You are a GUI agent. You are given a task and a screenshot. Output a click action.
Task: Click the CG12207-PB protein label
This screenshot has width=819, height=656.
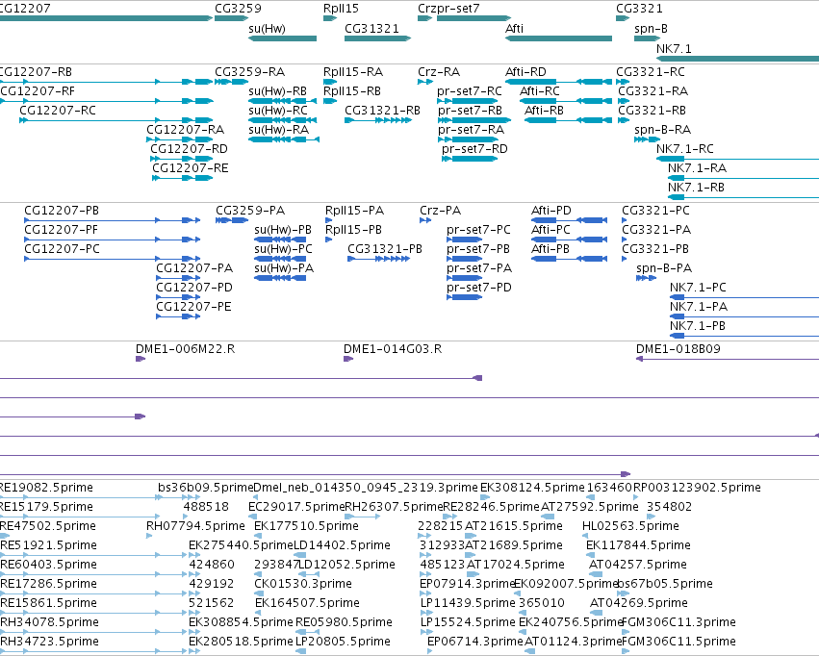(62, 211)
